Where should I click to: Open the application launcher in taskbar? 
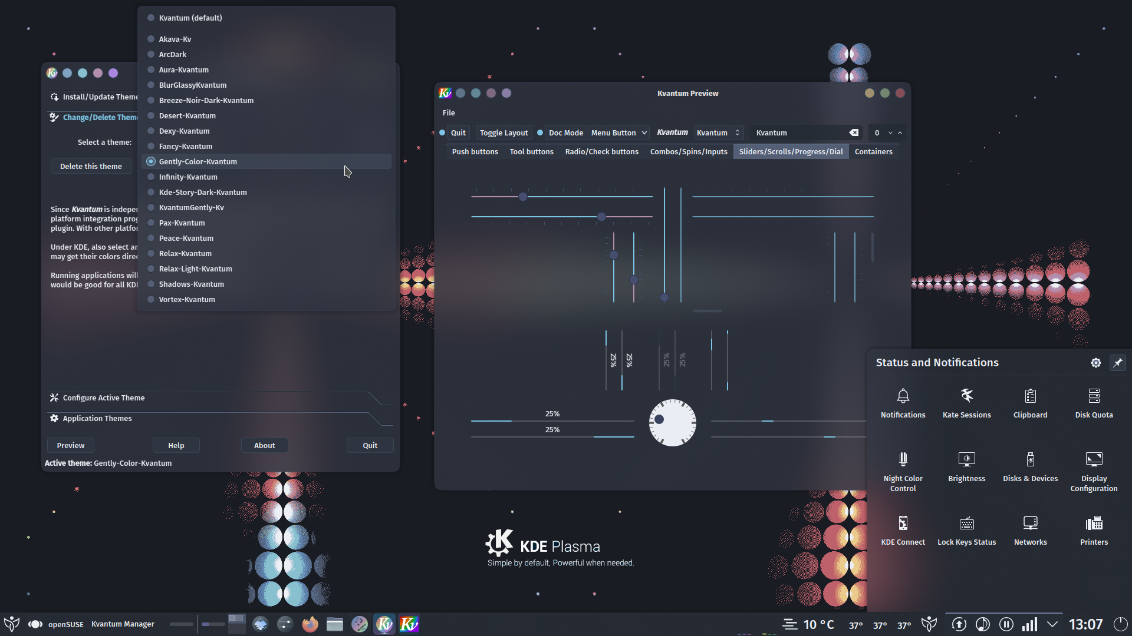pyautogui.click(x=12, y=624)
